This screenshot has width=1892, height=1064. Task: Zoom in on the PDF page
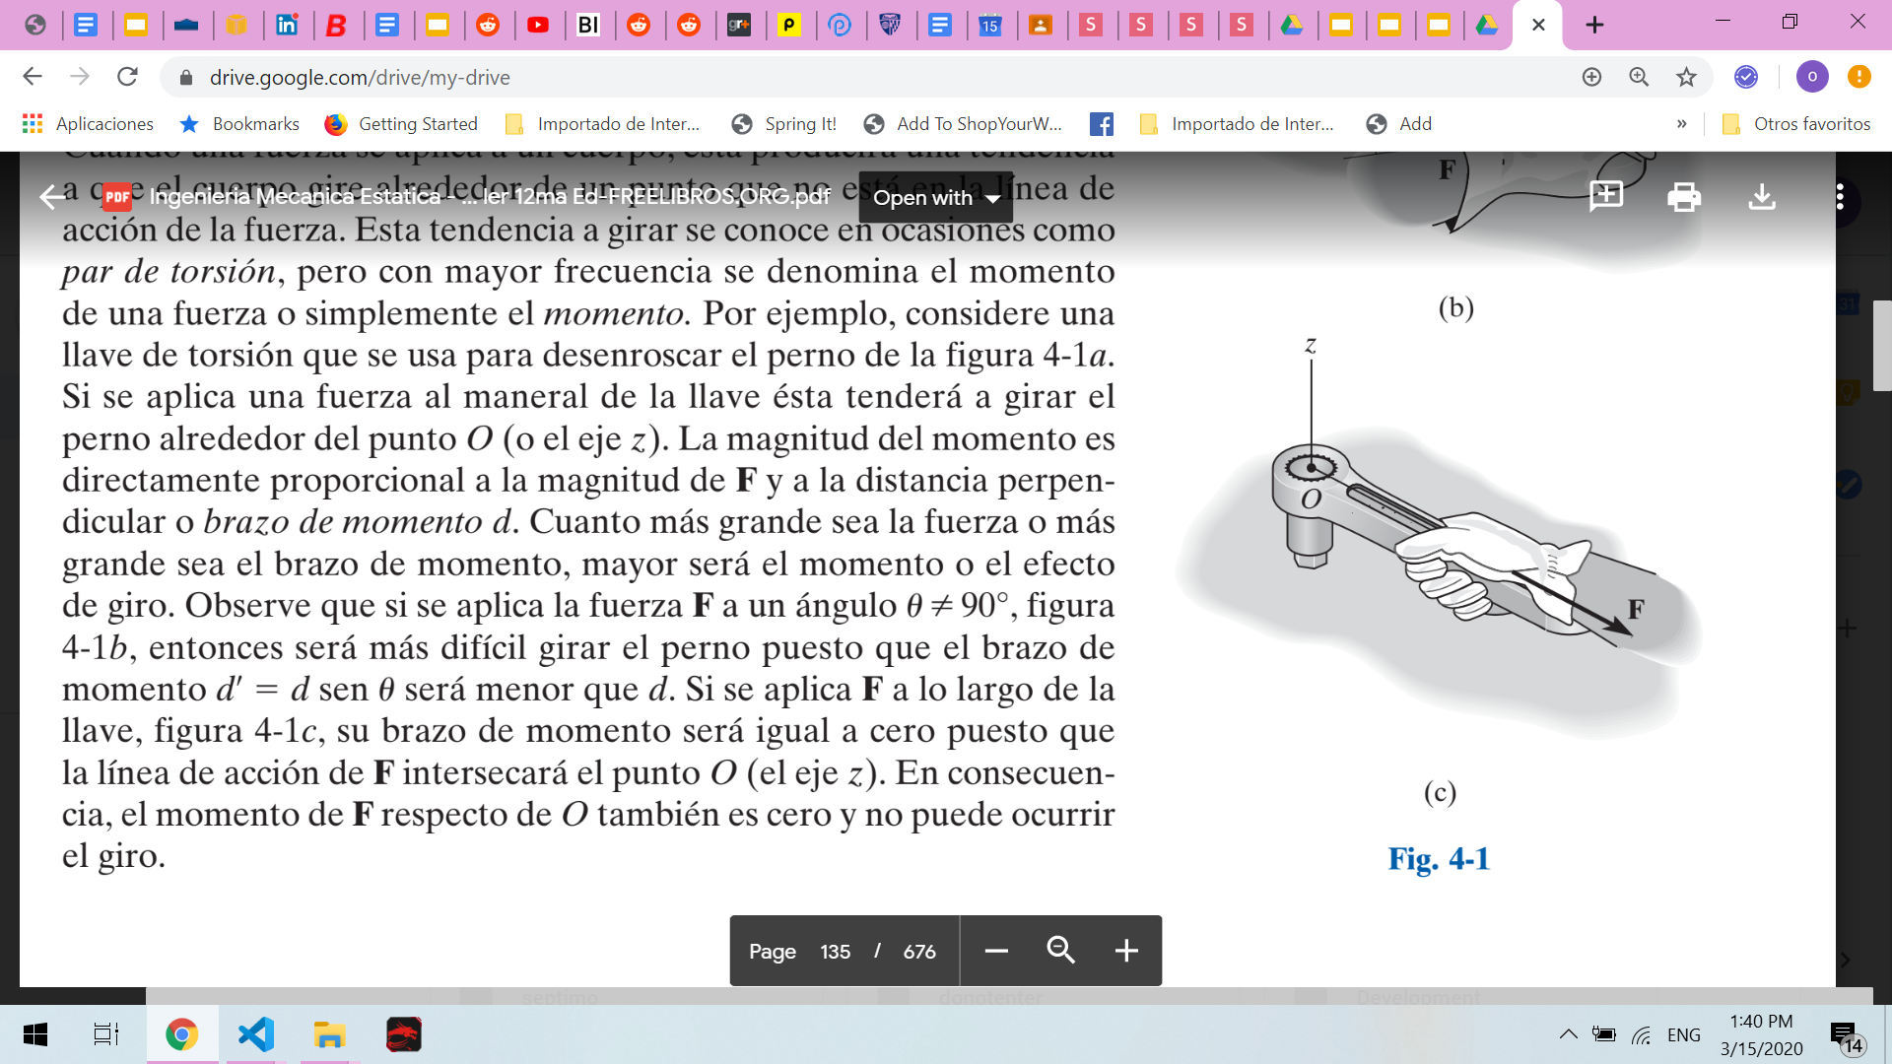click(x=1126, y=951)
